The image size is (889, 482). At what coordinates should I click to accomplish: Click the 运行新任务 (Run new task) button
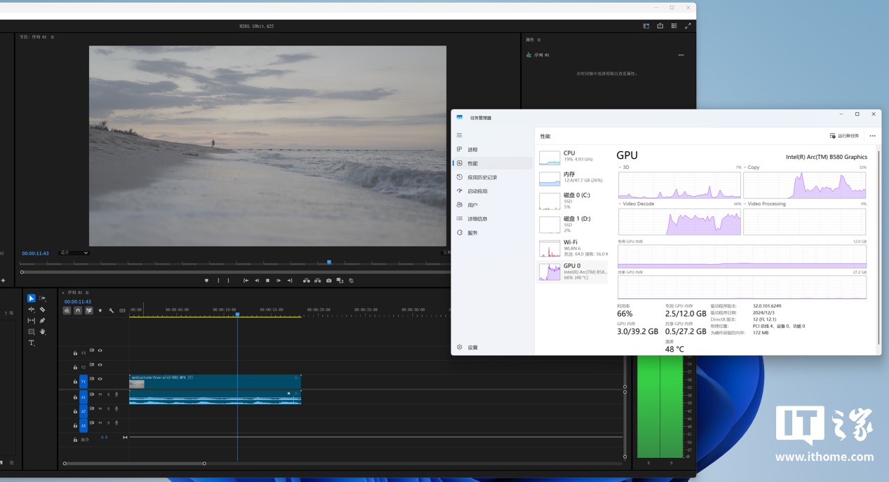click(x=844, y=136)
